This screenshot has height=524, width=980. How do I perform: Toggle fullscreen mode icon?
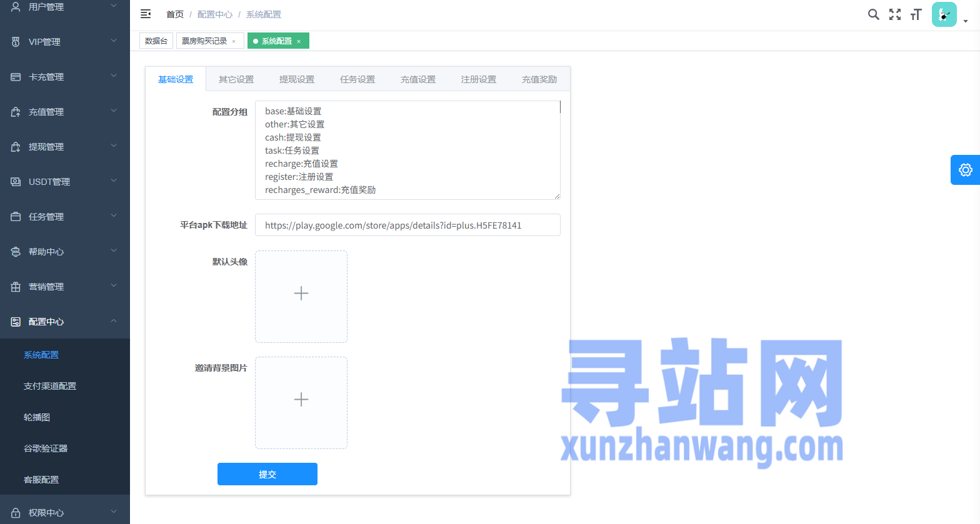point(895,14)
